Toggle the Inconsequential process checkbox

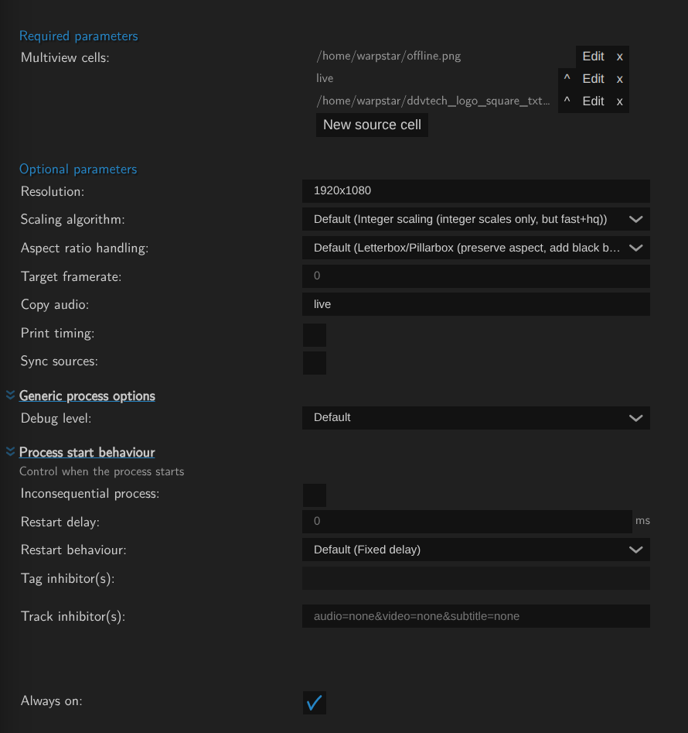(315, 495)
